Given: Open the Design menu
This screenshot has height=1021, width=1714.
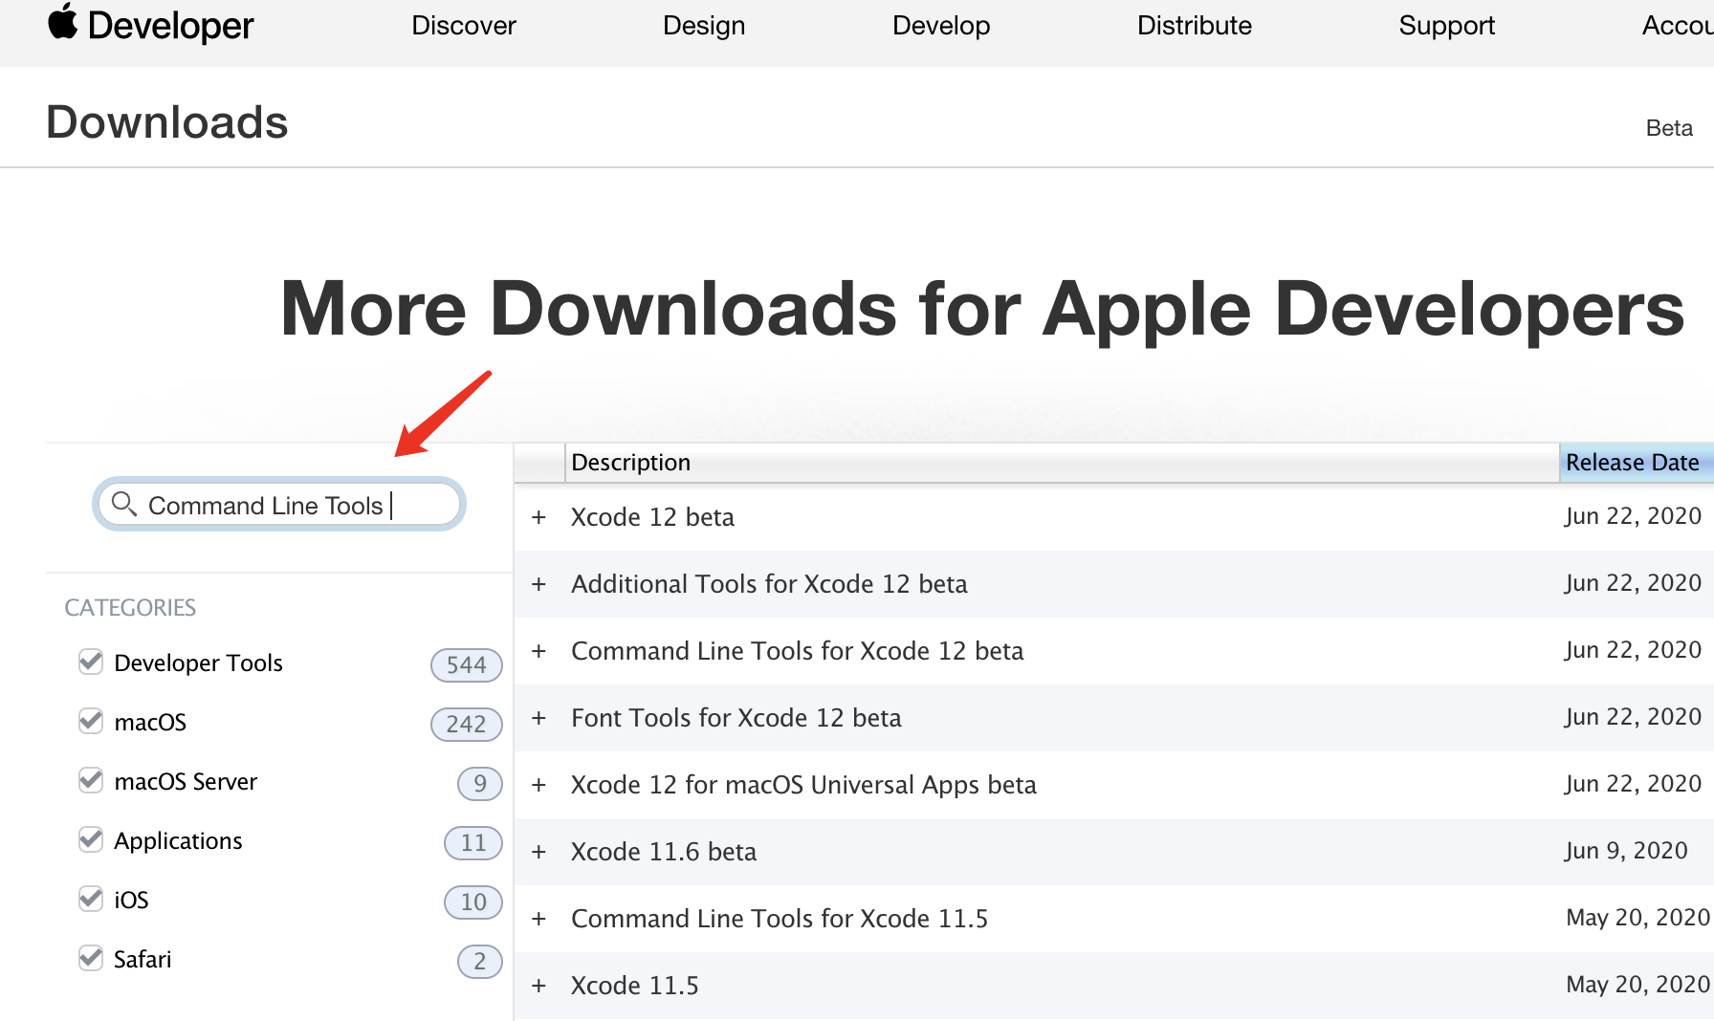Looking at the screenshot, I should pos(704,26).
